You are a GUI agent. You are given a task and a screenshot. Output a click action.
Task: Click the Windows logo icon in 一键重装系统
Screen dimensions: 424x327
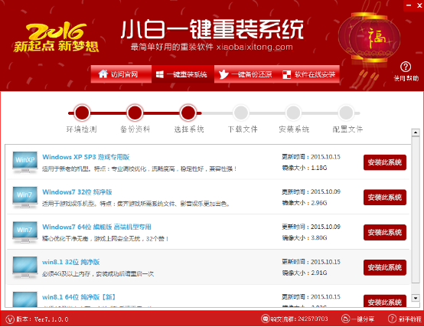[160, 74]
